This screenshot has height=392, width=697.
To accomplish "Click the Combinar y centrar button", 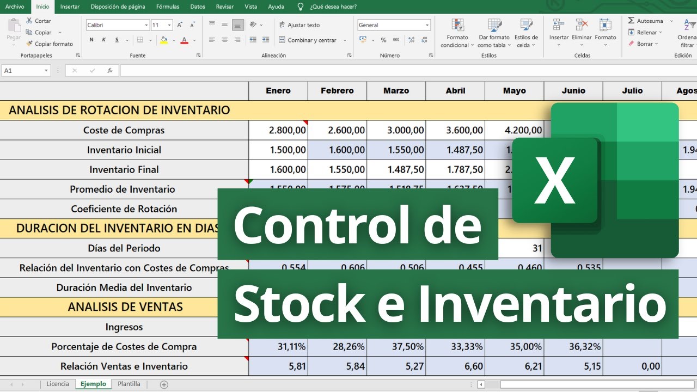I will (x=309, y=40).
